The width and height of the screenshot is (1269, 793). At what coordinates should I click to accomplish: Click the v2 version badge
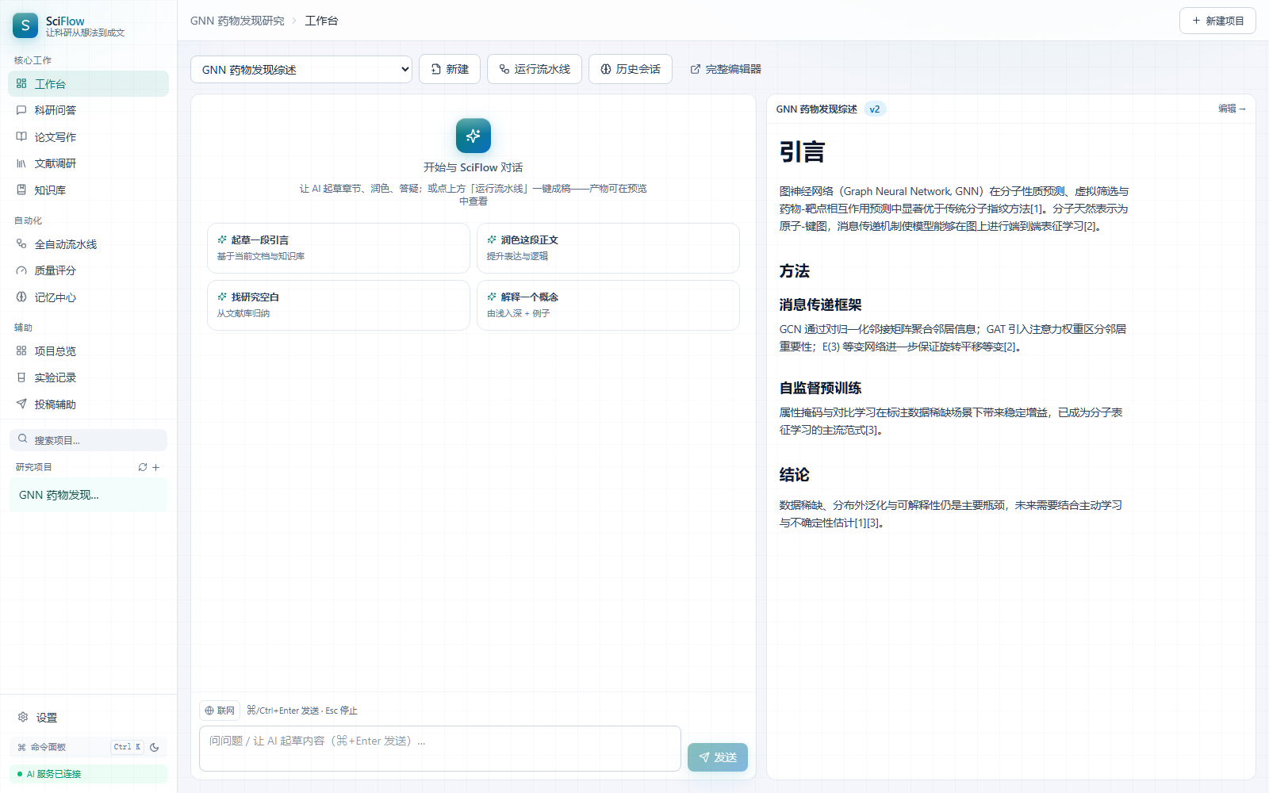pos(875,109)
